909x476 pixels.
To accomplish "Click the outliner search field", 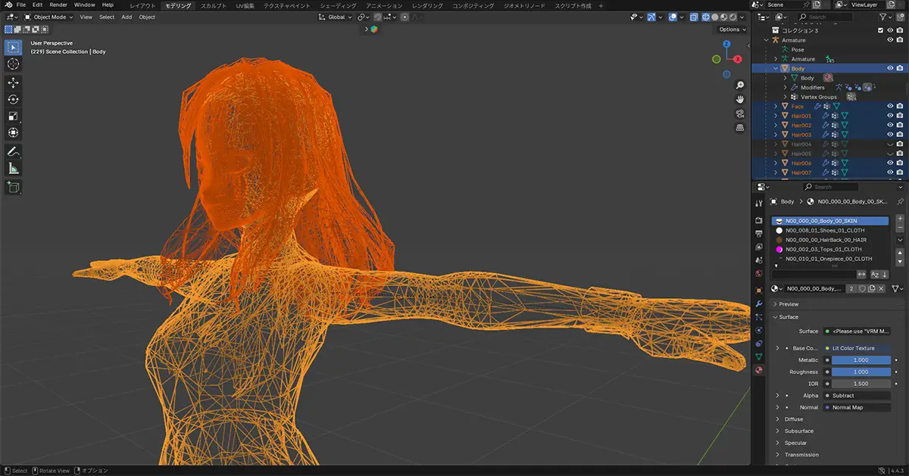I will pyautogui.click(x=826, y=17).
